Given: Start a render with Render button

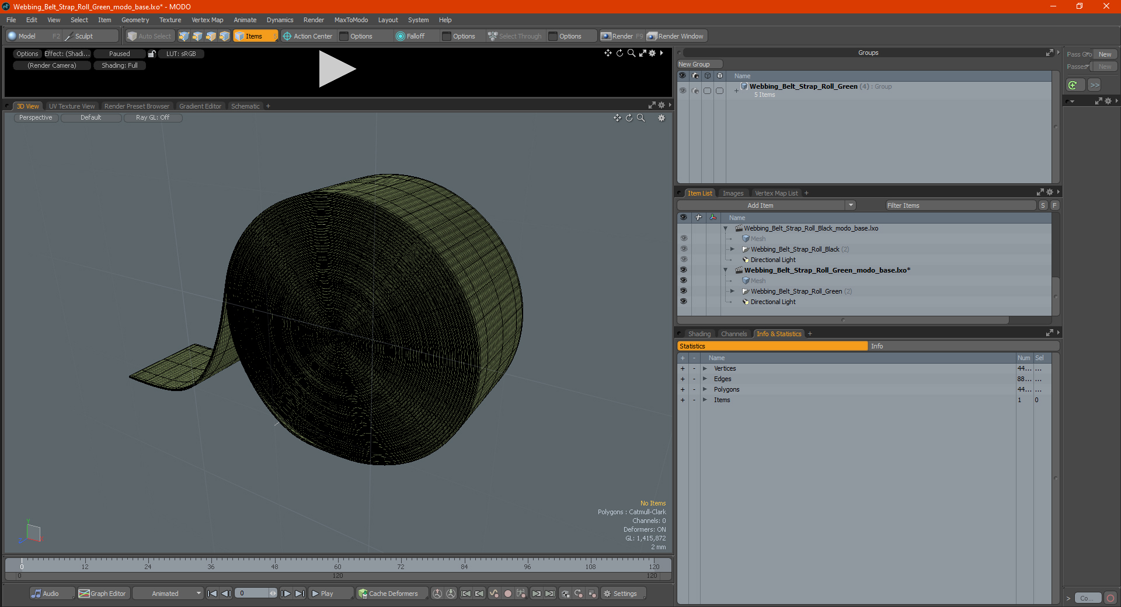Looking at the screenshot, I should point(622,36).
